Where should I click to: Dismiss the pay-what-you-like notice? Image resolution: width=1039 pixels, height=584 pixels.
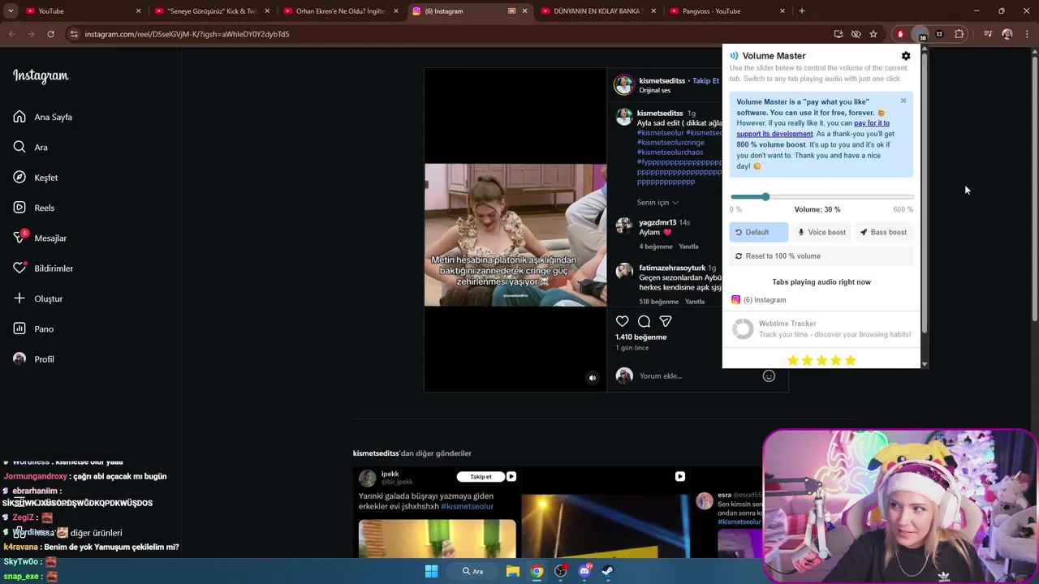pos(903,101)
